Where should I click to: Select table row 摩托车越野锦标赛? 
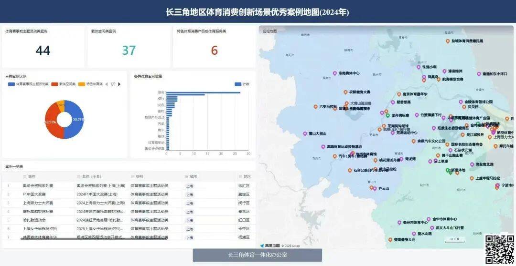coord(129,212)
